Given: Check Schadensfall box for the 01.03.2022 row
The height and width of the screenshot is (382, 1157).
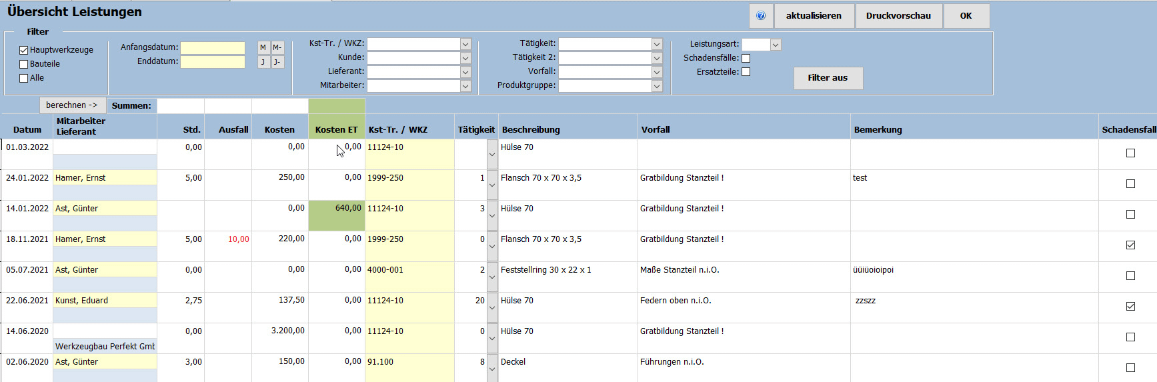Looking at the screenshot, I should point(1130,153).
